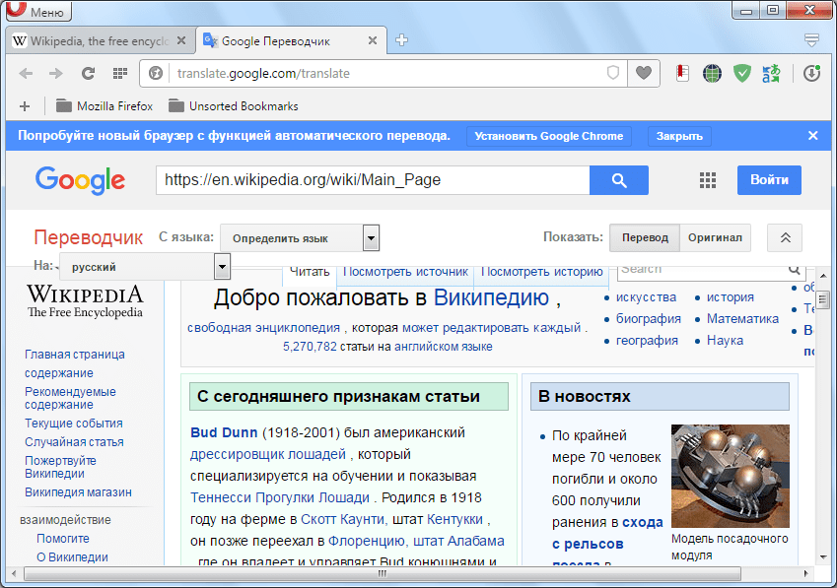This screenshot has width=837, height=588.
Task: Dismiss the promo bar with Закрыть
Action: (679, 136)
